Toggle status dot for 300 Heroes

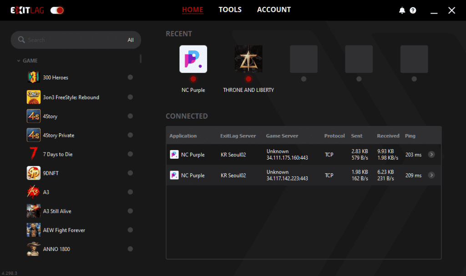130,77
